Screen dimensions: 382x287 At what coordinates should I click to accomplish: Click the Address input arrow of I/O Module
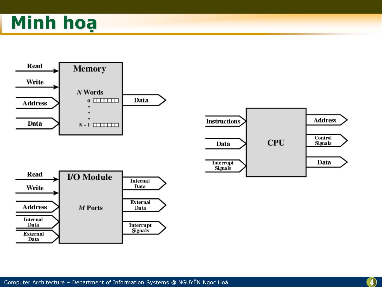(37, 207)
